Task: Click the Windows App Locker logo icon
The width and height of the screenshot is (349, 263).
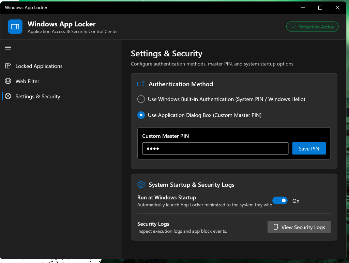Action: tap(15, 27)
